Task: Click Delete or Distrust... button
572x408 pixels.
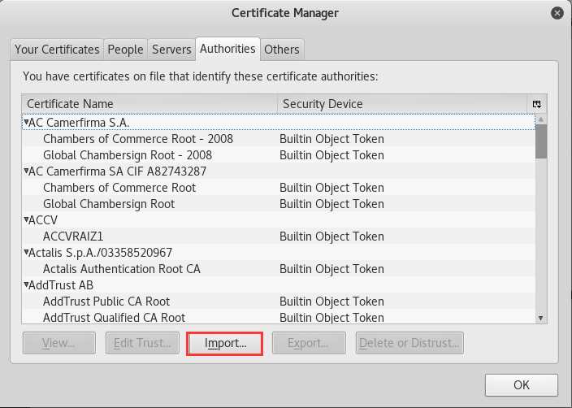Action: point(409,343)
